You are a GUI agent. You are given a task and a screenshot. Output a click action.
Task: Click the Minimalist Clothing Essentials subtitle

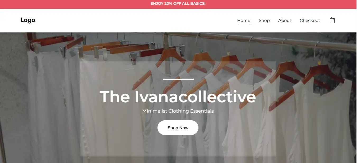pos(178,111)
